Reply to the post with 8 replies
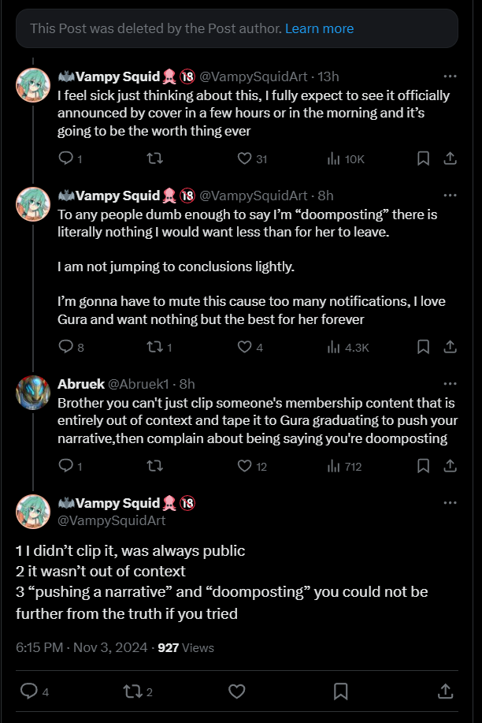This screenshot has width=482, height=723. point(66,347)
